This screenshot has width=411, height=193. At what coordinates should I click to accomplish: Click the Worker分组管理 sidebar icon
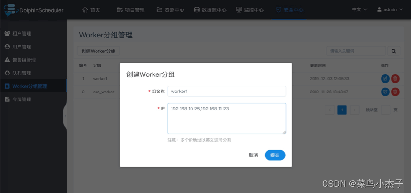[x=7, y=86]
